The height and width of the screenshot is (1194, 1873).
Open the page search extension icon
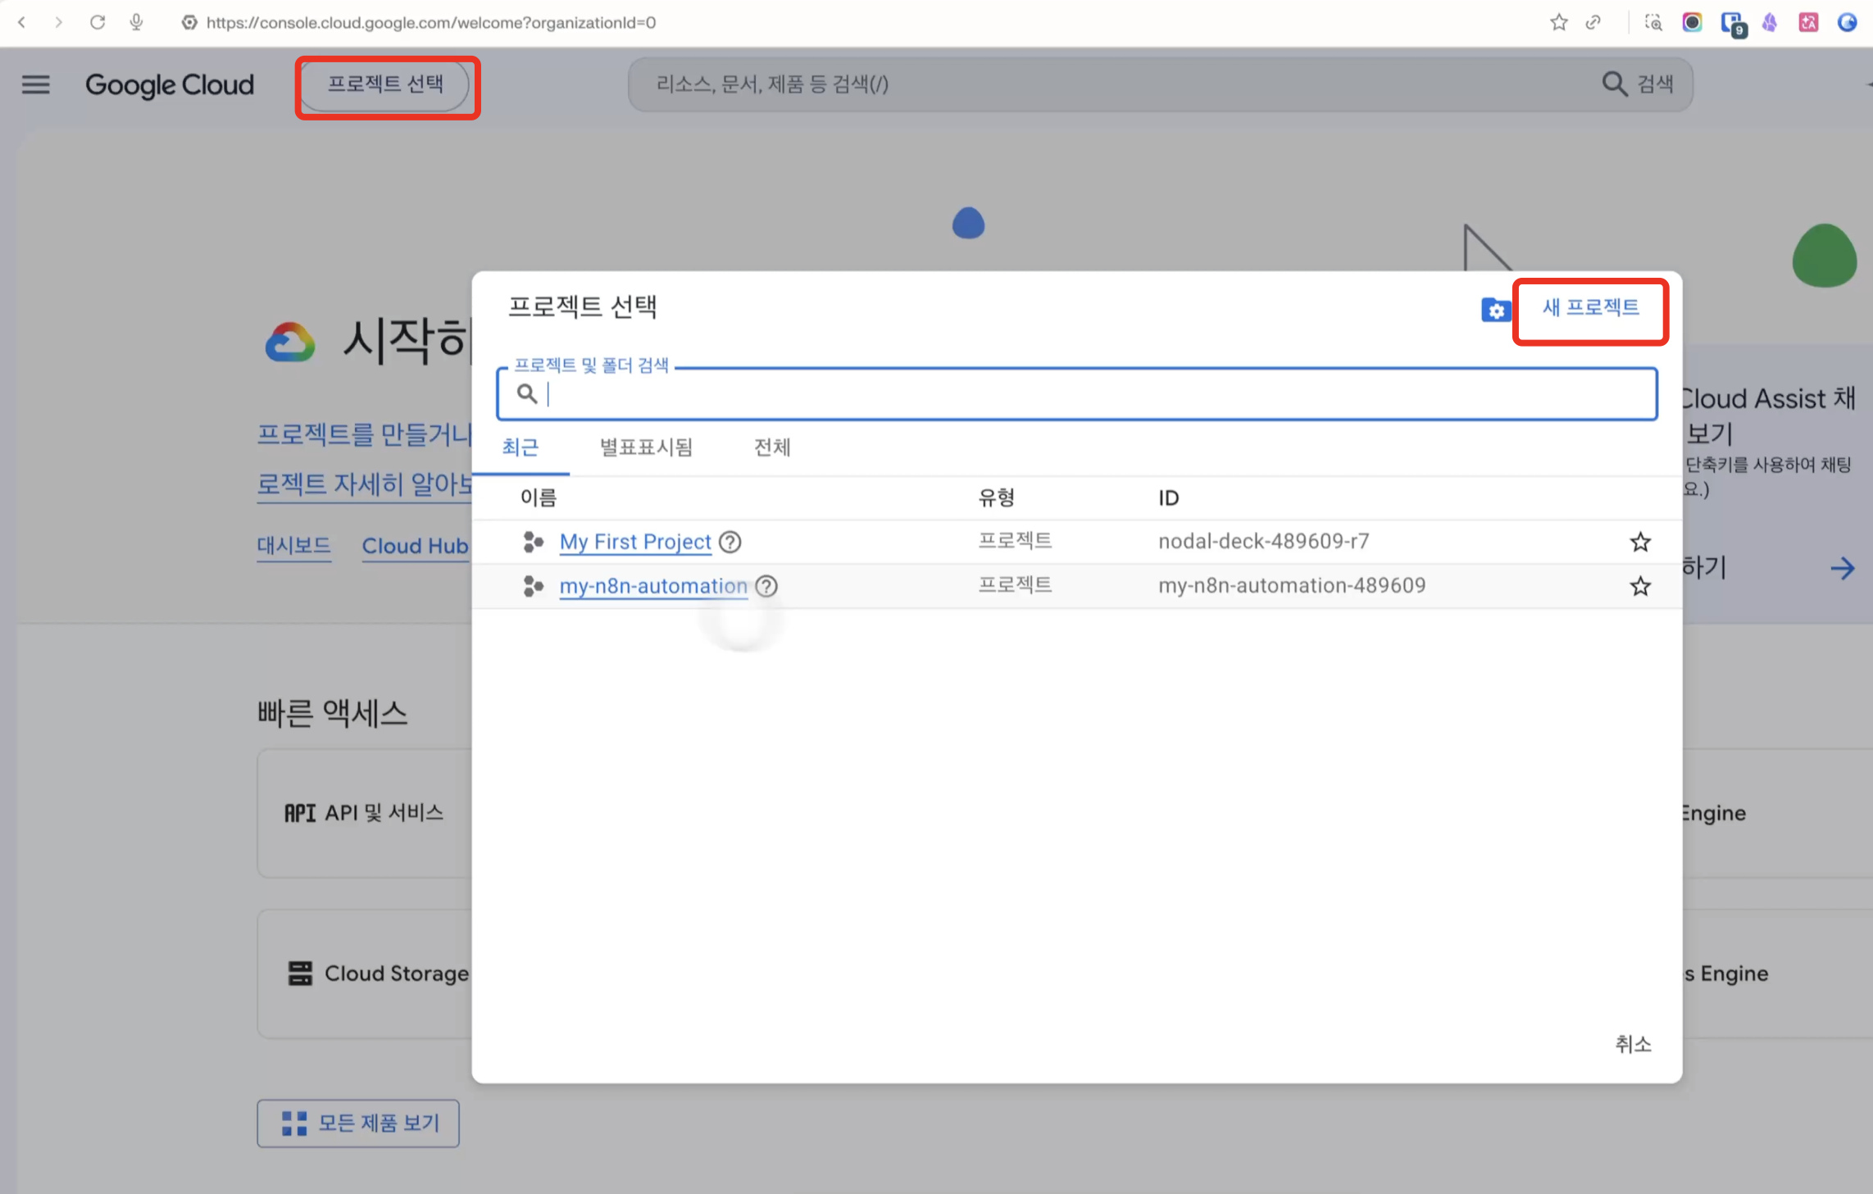1653,22
